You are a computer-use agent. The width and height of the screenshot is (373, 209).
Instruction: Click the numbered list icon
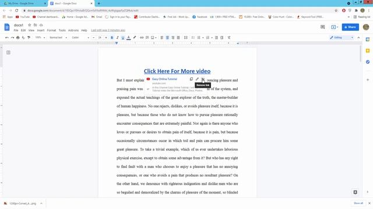tap(207, 37)
